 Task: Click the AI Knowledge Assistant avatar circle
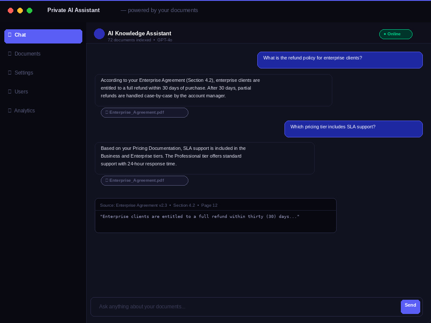(x=99, y=34)
